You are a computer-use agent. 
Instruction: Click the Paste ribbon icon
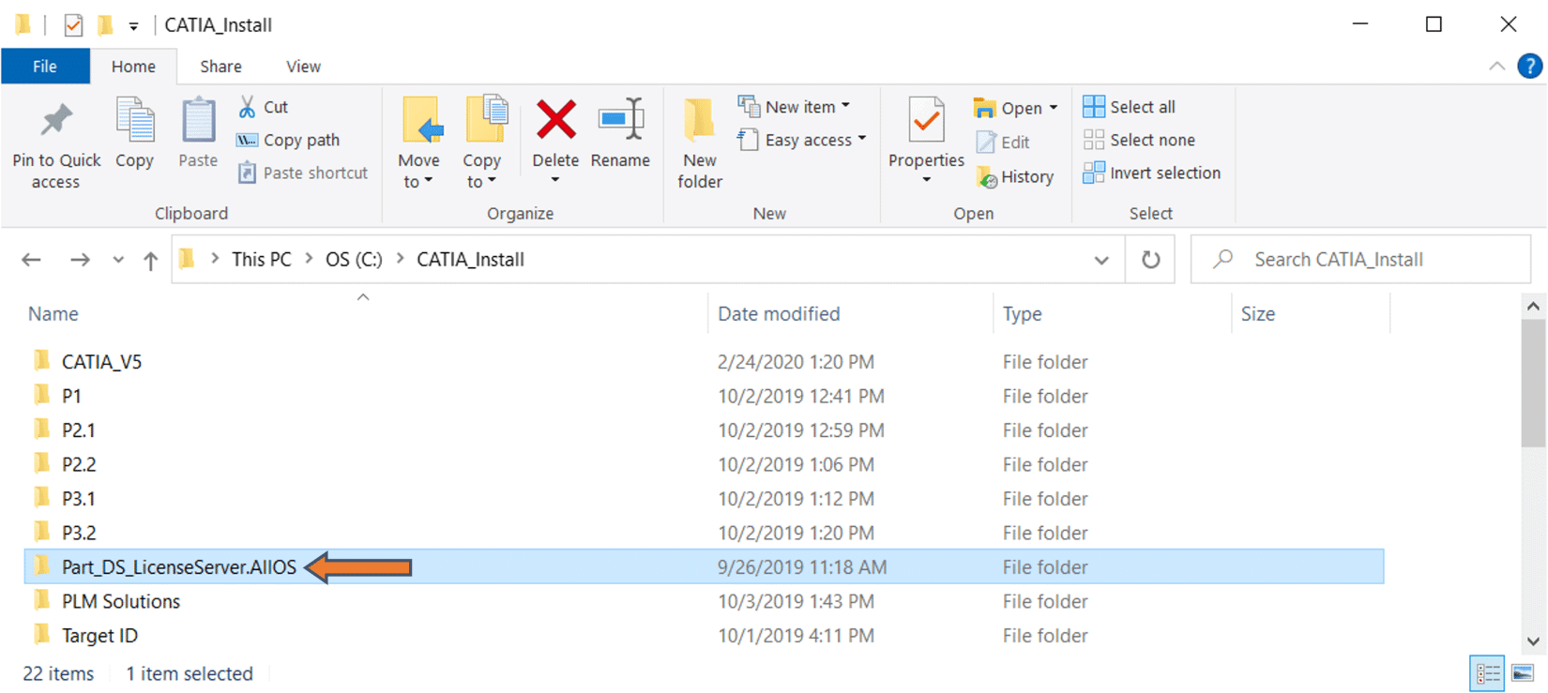point(198,121)
